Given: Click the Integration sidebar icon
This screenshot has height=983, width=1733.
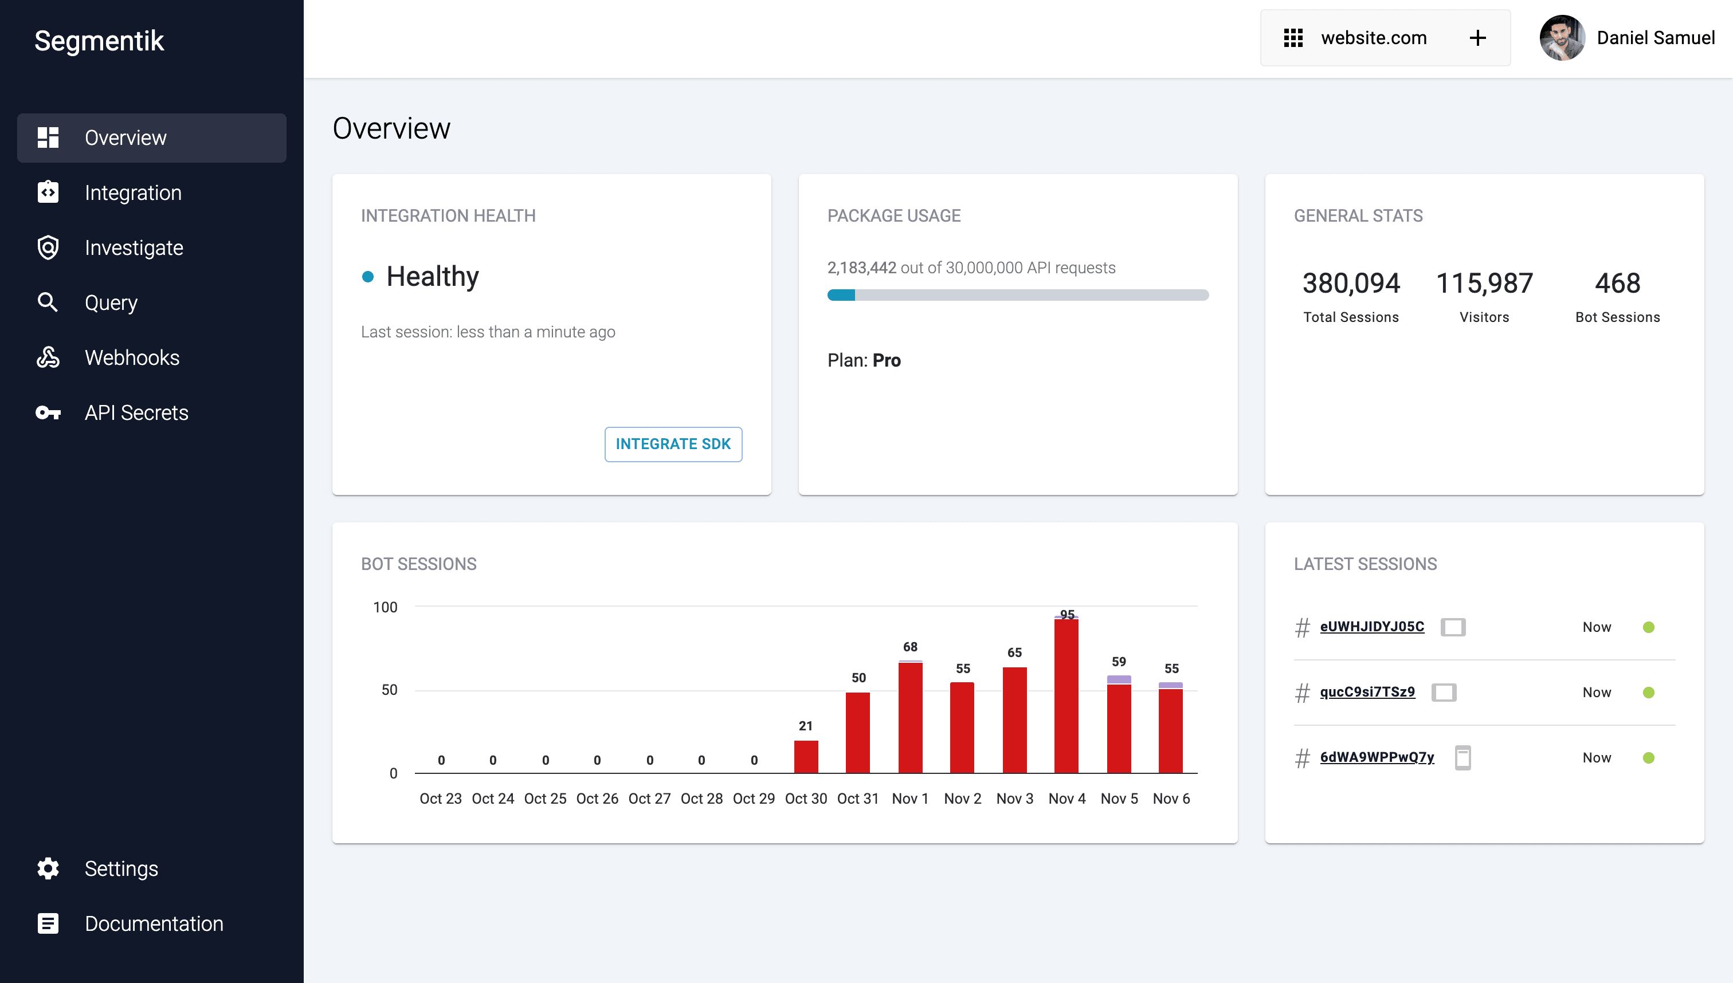Looking at the screenshot, I should (x=48, y=193).
